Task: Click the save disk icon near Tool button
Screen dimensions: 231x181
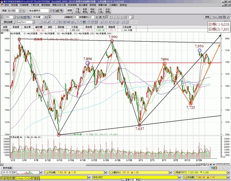Action: pyautogui.click(x=224, y=17)
